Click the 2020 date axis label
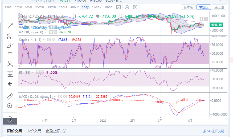Image resolution: width=233 pixels, height=137 pixels. point(103,121)
